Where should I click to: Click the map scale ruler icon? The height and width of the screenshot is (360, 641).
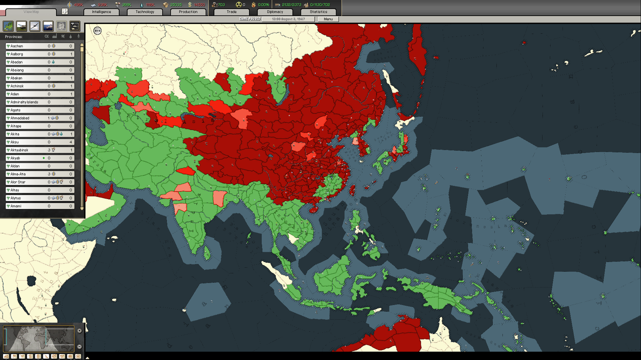coord(98,31)
